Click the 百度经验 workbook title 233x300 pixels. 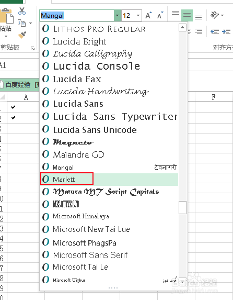[x=18, y=85]
